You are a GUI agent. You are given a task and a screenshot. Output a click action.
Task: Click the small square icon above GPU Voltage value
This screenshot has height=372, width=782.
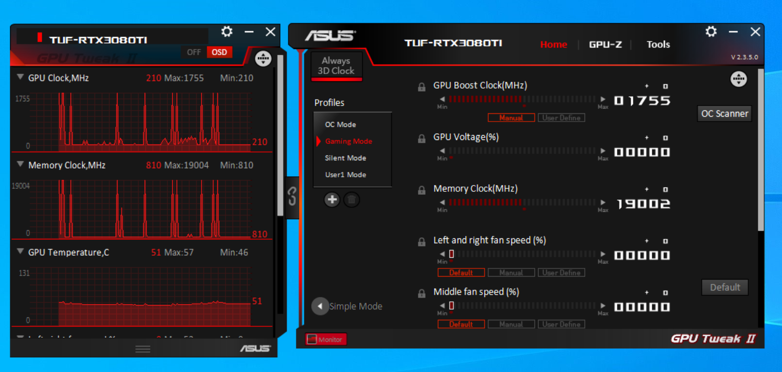[665, 138]
